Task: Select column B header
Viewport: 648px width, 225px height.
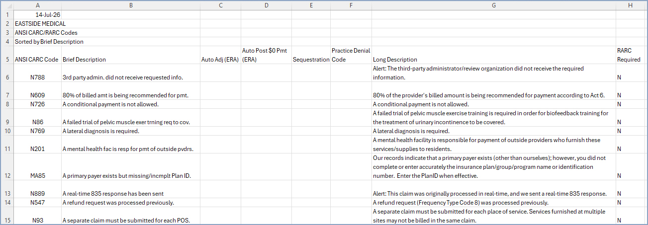Action: [131, 5]
